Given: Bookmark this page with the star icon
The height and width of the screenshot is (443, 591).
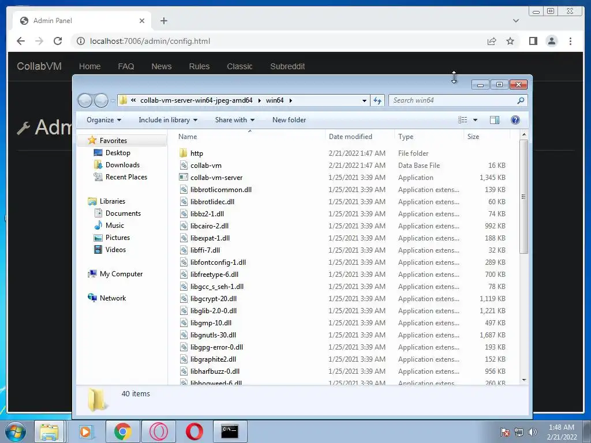Looking at the screenshot, I should click(510, 41).
